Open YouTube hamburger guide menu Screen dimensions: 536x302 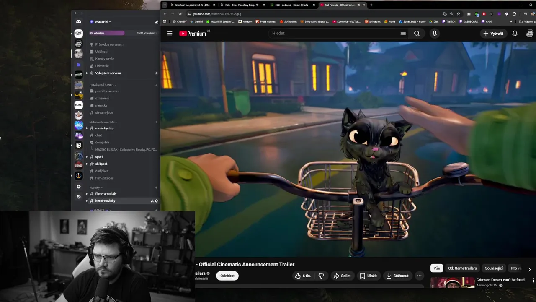coord(170,34)
